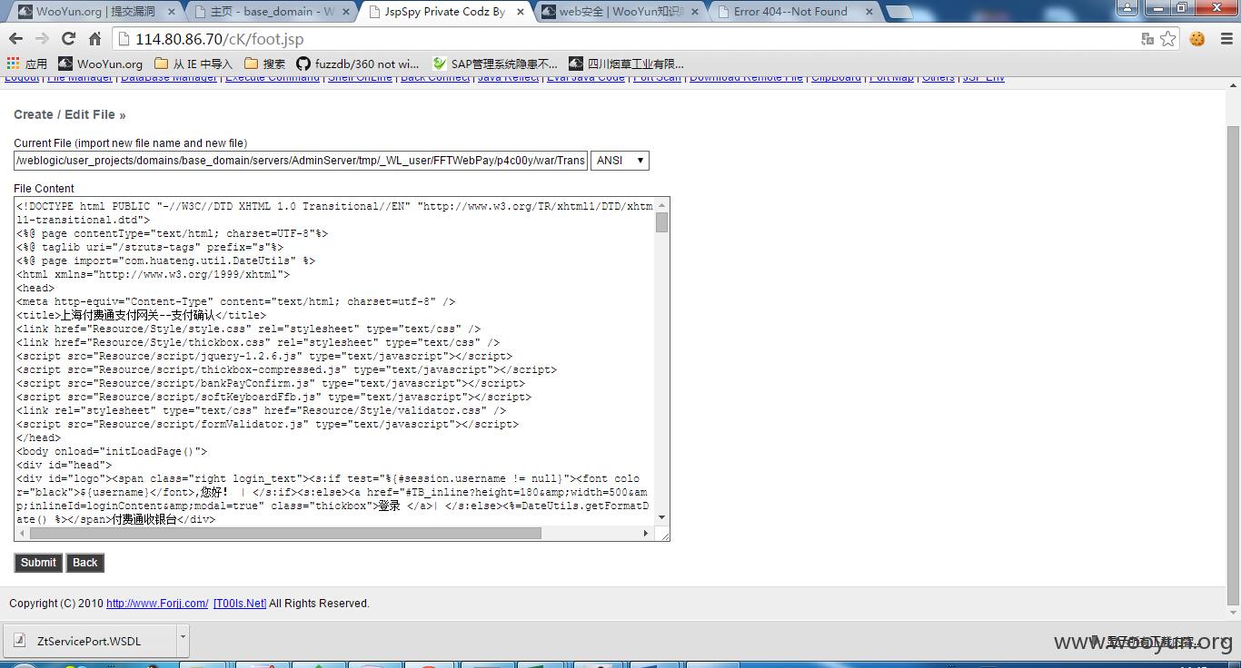Image resolution: width=1241 pixels, height=668 pixels.
Task: Click the textarea horizontal scrollbar thumb
Action: (x=285, y=534)
